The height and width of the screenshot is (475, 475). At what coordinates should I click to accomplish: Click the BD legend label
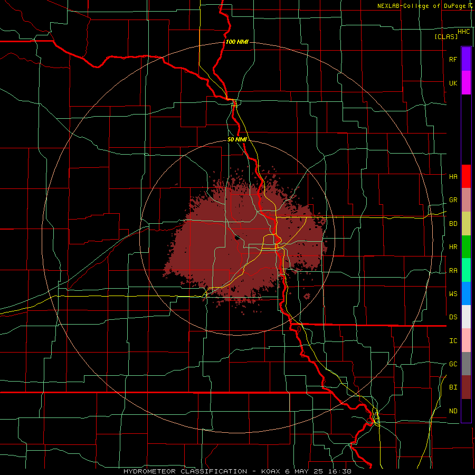(453, 224)
